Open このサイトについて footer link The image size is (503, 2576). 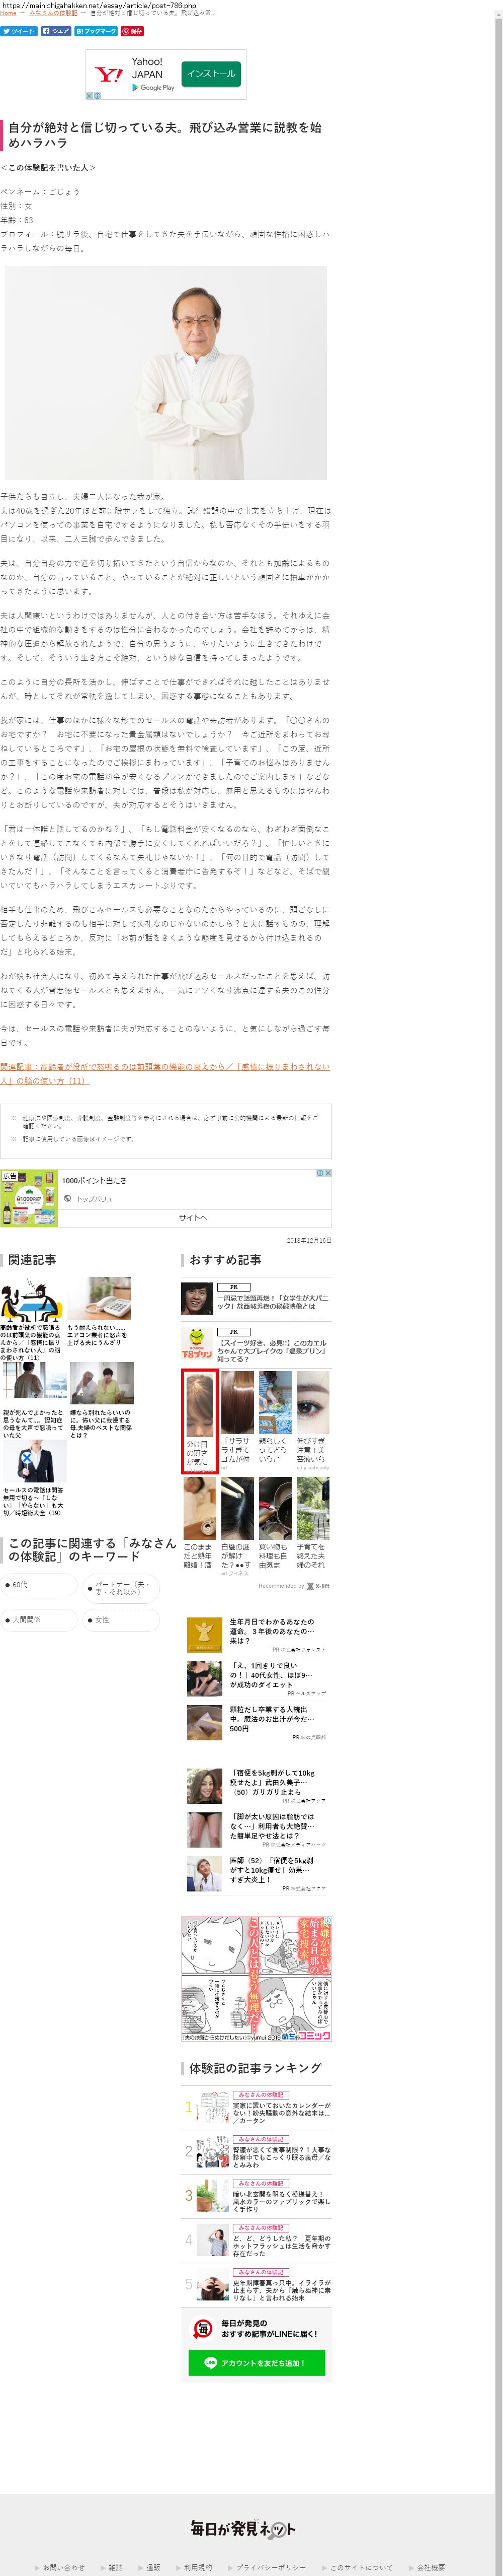[361, 2567]
